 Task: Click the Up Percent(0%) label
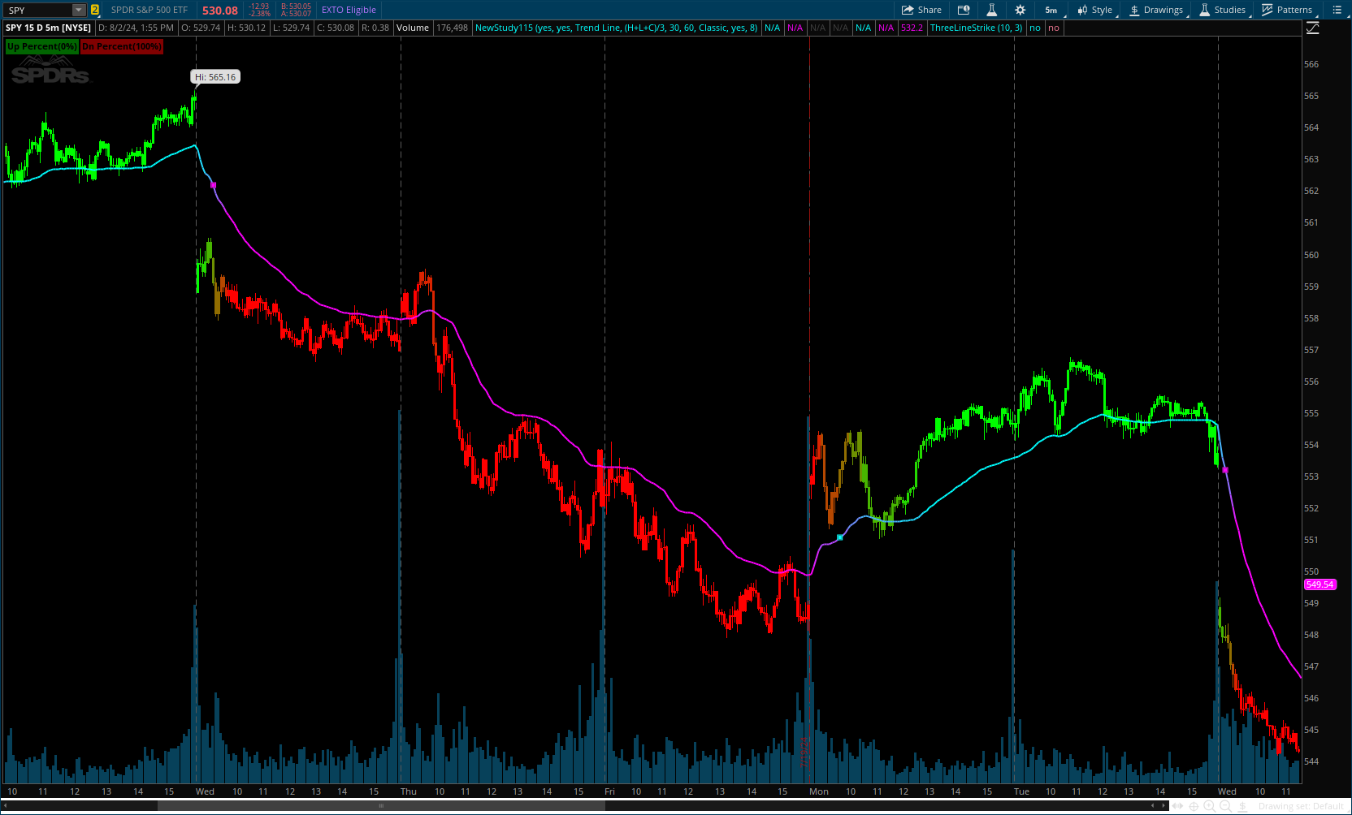click(x=42, y=47)
